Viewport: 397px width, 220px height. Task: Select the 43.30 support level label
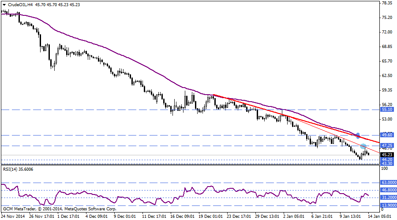(x=387, y=164)
